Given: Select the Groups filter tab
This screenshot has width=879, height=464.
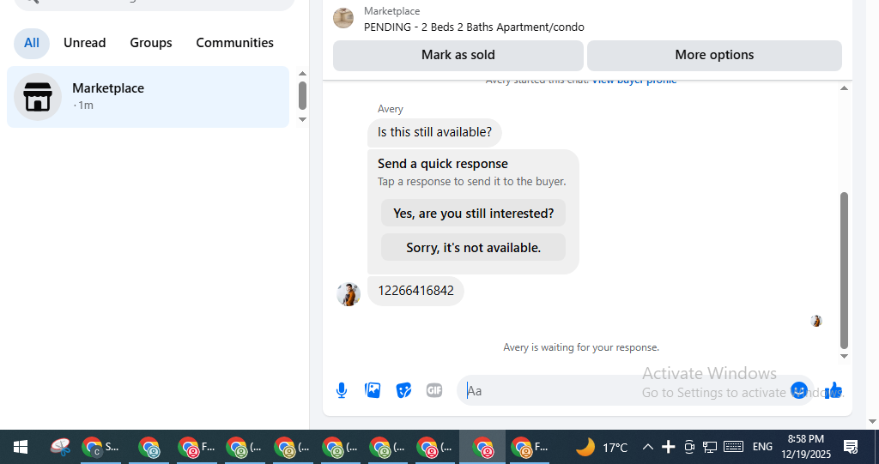Looking at the screenshot, I should point(151,43).
